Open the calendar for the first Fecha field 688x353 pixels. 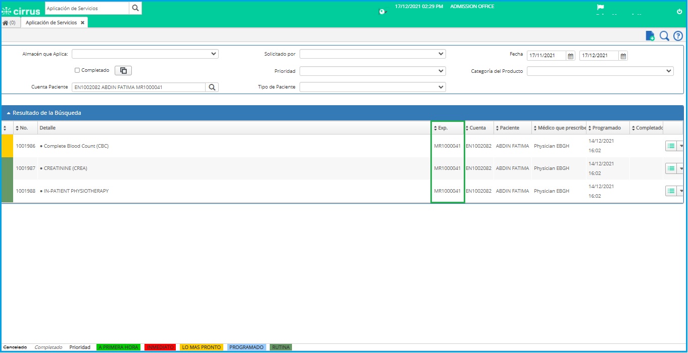coord(570,56)
